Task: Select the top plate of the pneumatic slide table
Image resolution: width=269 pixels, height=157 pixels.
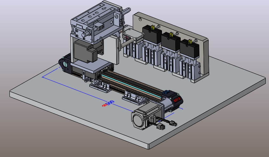Action: [x=96, y=14]
